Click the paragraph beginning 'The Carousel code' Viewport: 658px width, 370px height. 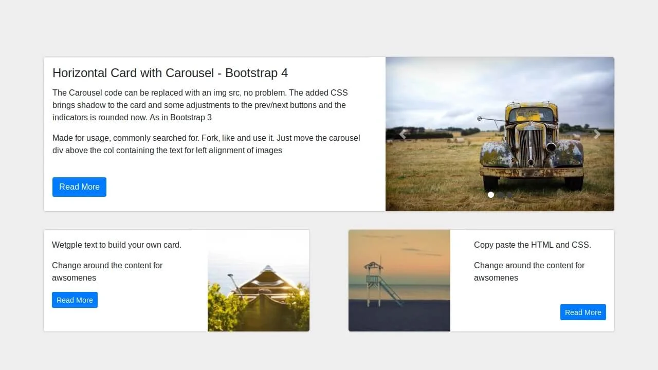click(200, 105)
